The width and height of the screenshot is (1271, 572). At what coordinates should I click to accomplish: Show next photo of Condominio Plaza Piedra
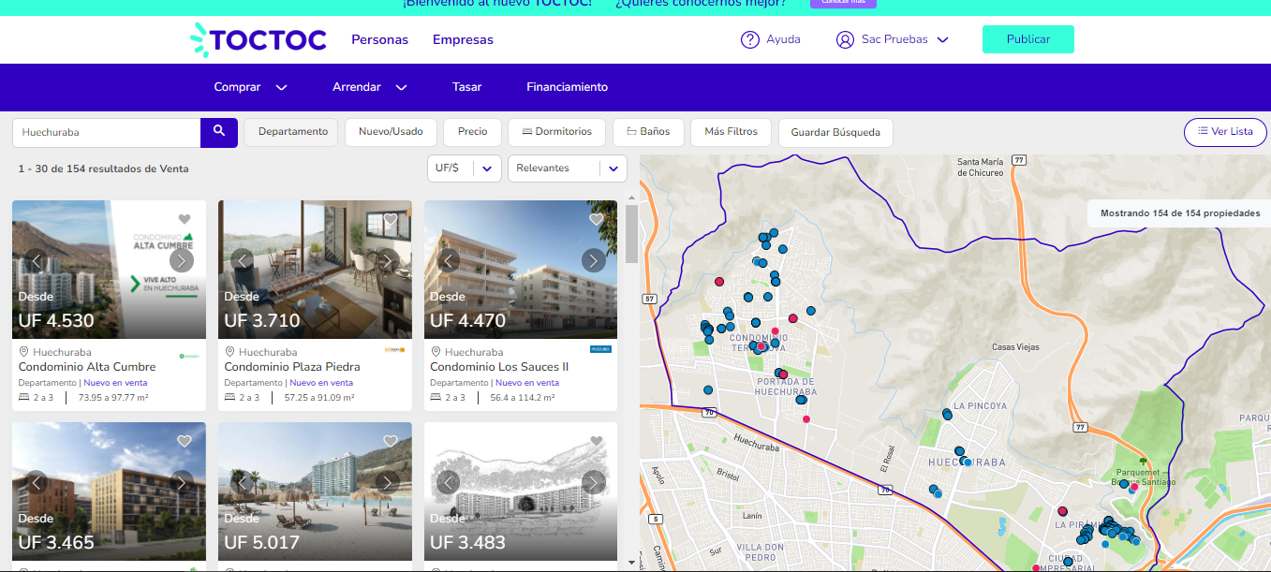click(x=388, y=260)
